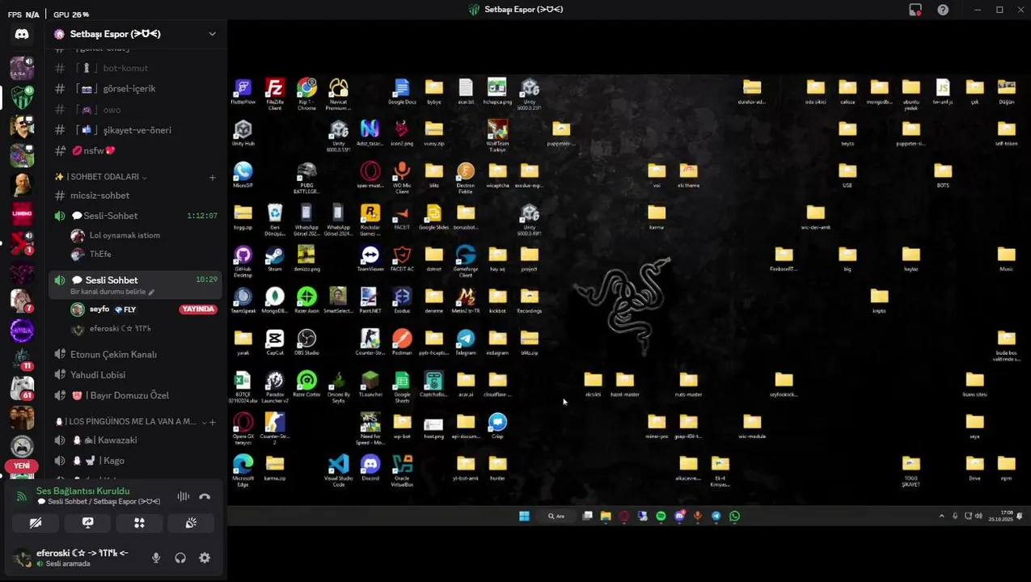Screen dimensions: 1031x582
Task: Click Recordings folder in shared desktop
Action: tap(529, 301)
